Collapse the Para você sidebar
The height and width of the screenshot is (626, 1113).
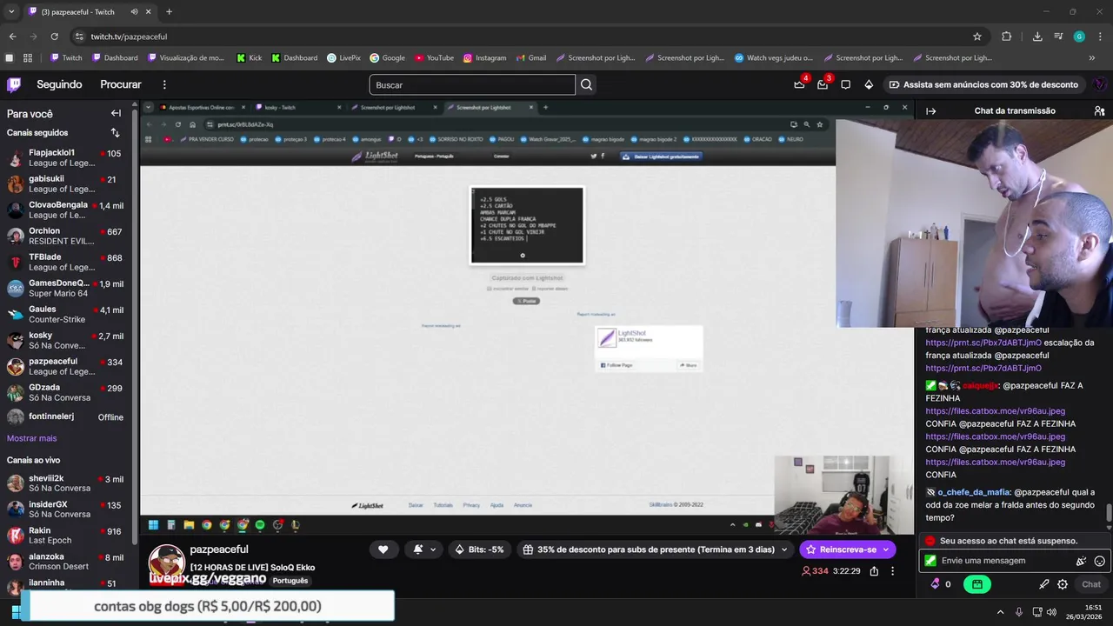(116, 113)
